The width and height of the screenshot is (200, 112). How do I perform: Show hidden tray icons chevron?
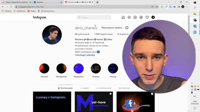pyautogui.click(x=192, y=83)
